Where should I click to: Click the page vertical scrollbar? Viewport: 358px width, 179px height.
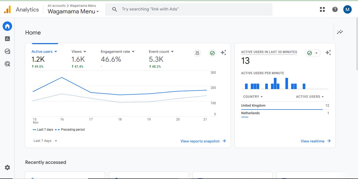[357, 44]
